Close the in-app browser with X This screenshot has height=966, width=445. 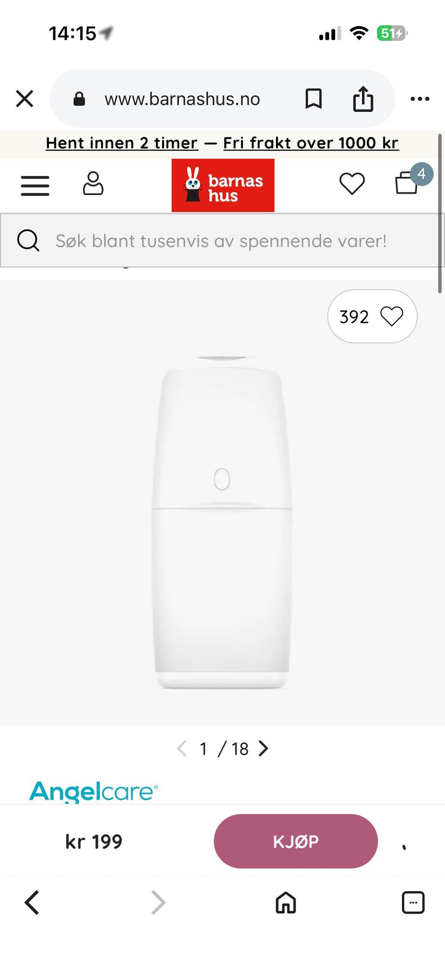[x=25, y=99]
